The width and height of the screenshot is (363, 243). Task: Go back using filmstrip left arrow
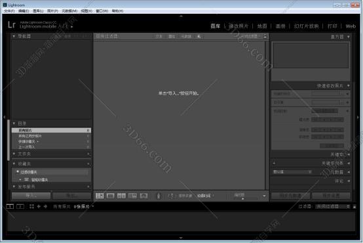point(39,206)
